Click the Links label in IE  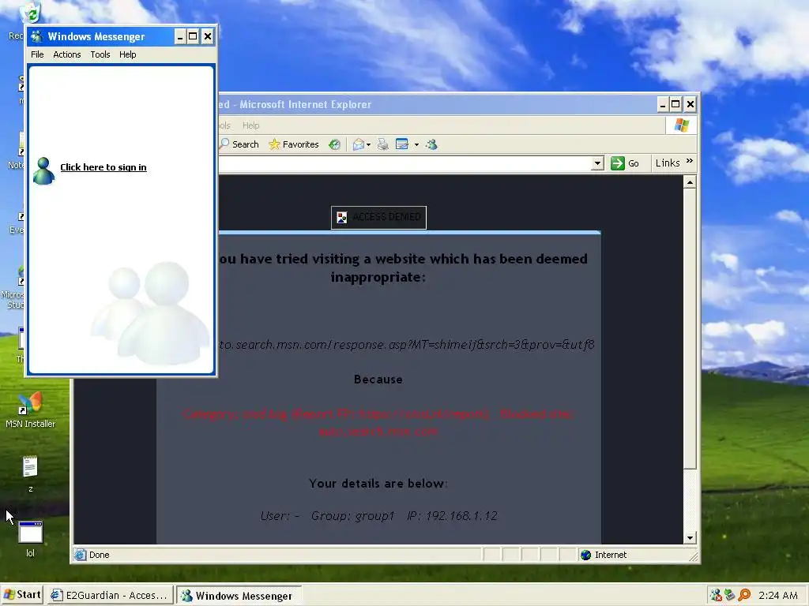(668, 163)
